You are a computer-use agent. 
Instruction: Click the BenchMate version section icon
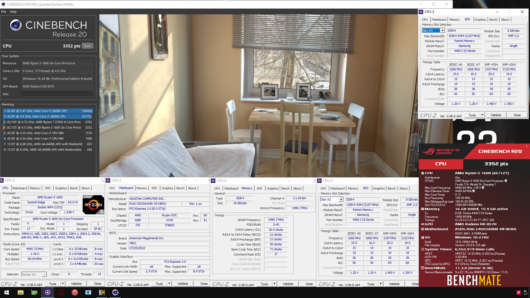pyautogui.click(x=422, y=268)
